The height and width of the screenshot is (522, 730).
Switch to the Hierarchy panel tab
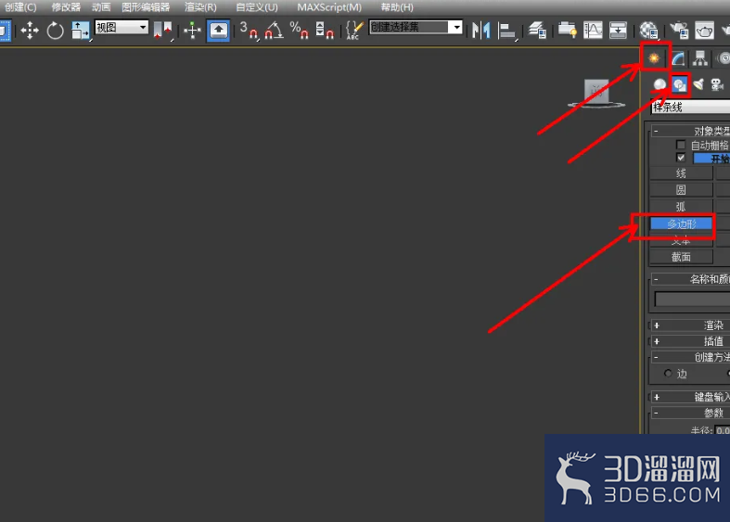700,58
